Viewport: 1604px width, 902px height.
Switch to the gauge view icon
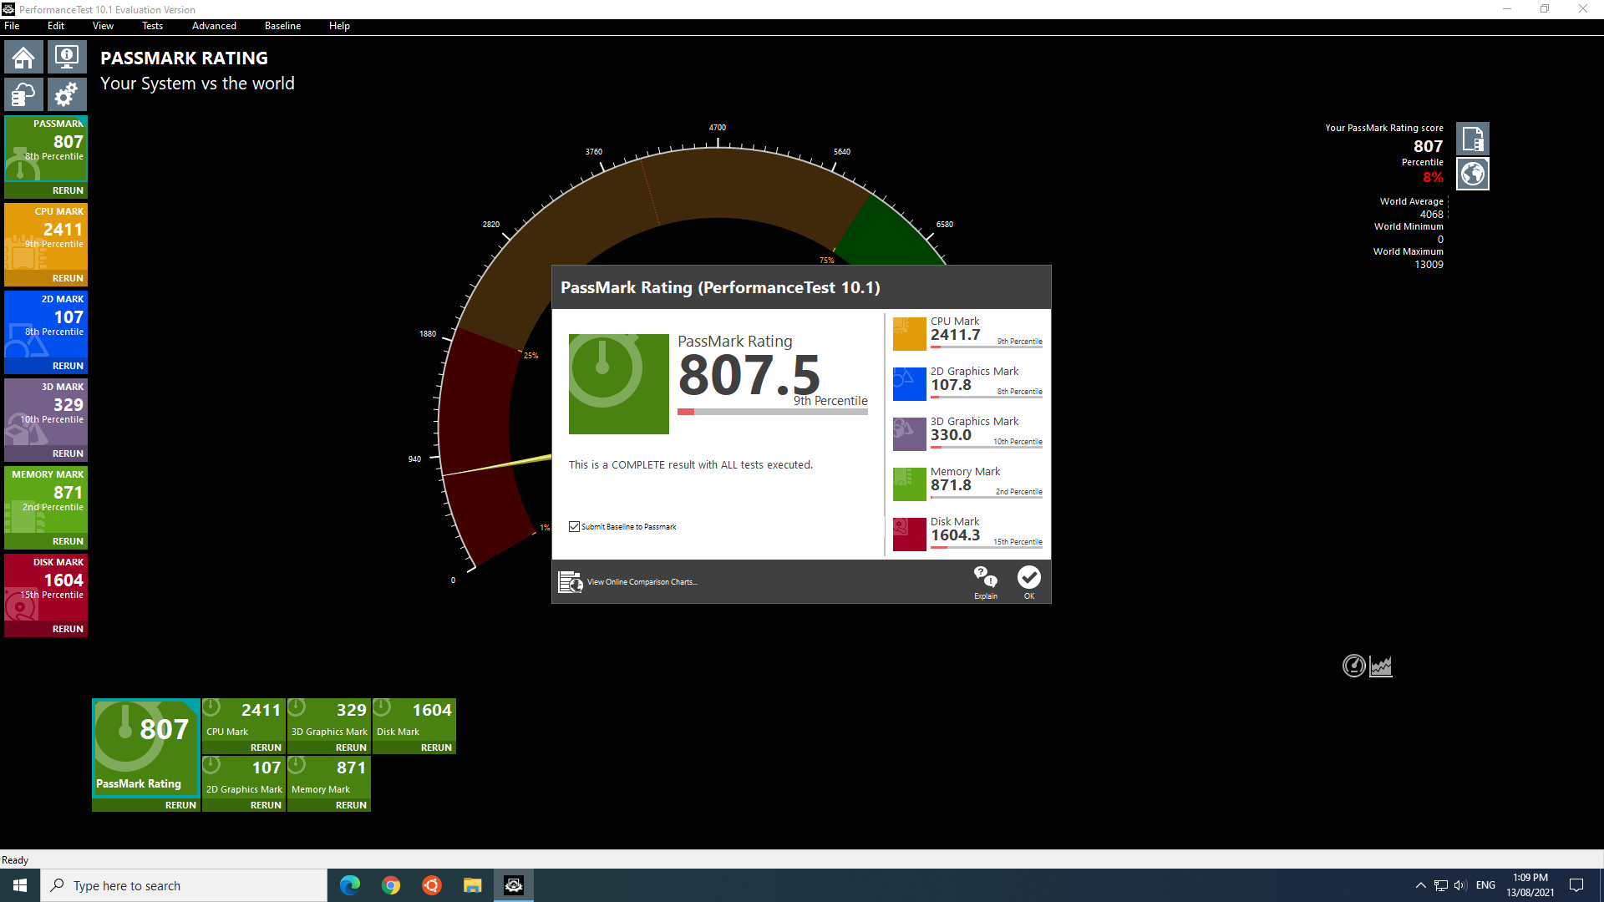coord(1353,666)
